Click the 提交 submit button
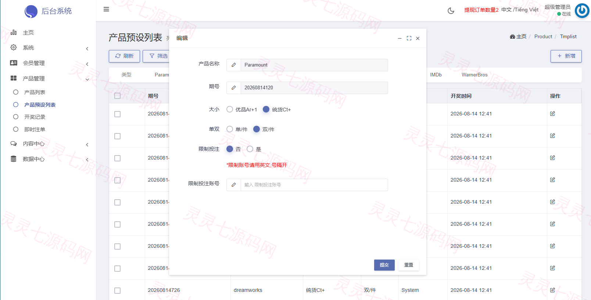This screenshot has width=591, height=300. [x=384, y=265]
